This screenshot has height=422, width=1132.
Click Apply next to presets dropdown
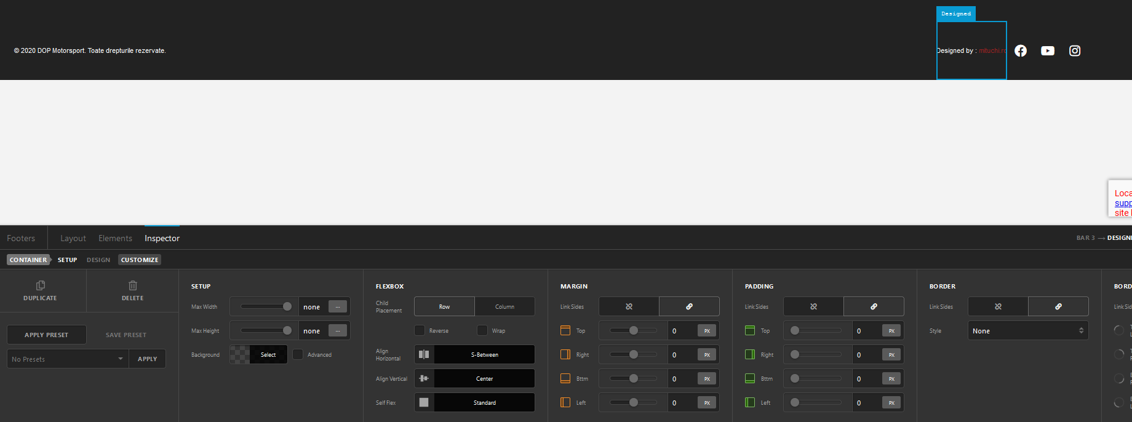click(x=148, y=359)
